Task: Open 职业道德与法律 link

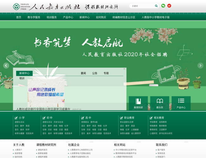Action: (x=127, y=122)
